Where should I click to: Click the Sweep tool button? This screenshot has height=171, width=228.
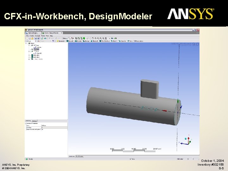click(86, 41)
